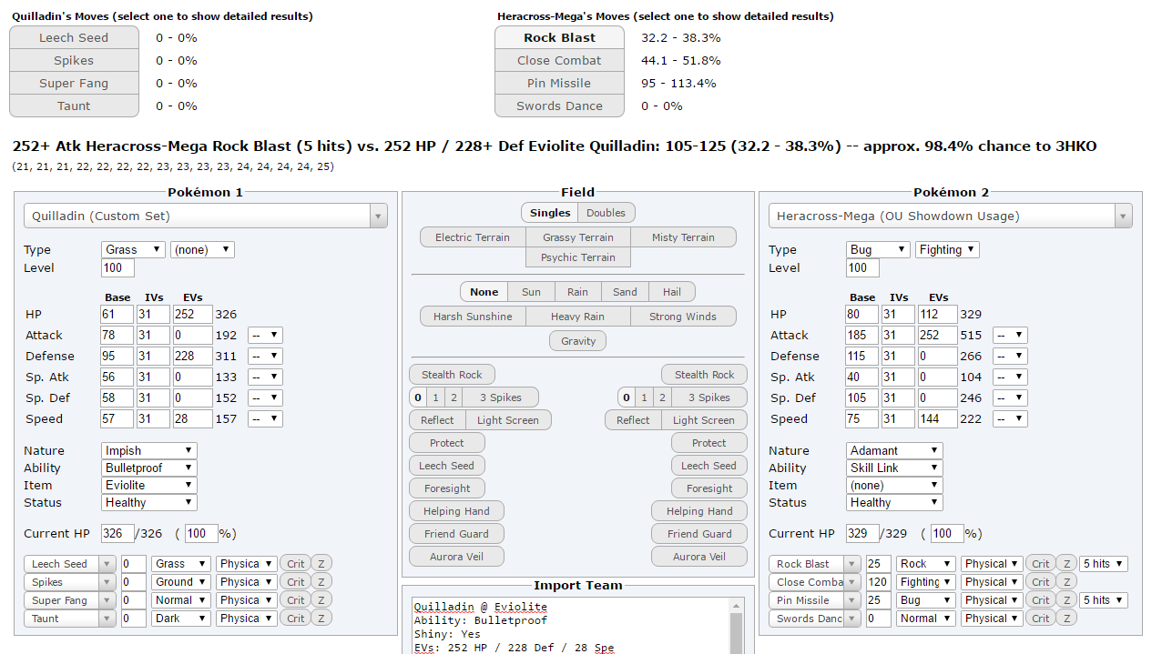1162x654 pixels.
Task: Click the damage rolls list starting with 21
Action: pos(173,166)
